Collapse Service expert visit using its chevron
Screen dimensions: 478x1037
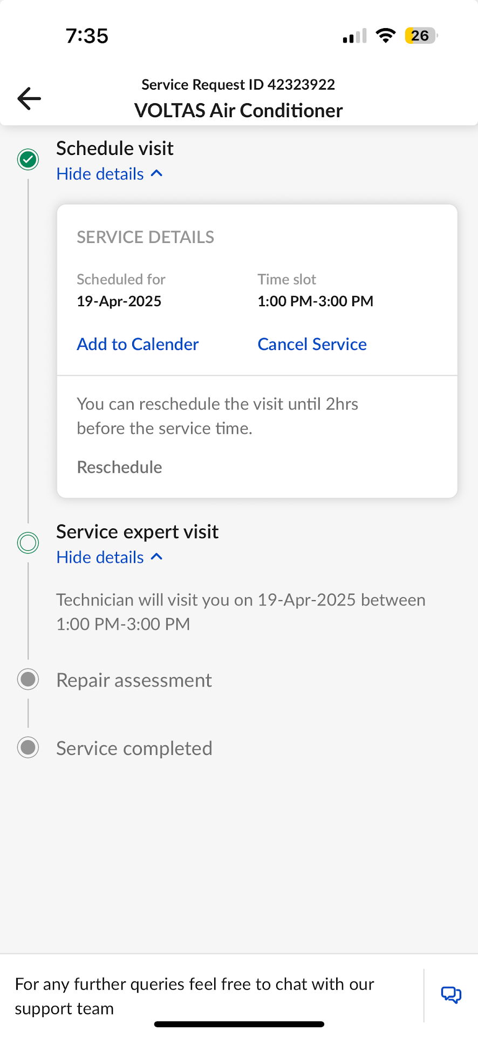click(157, 557)
